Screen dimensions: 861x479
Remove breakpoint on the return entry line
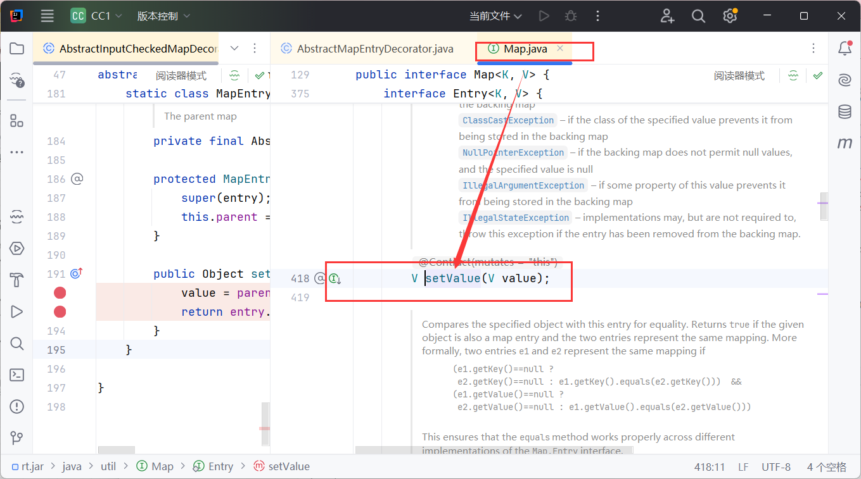(60, 312)
